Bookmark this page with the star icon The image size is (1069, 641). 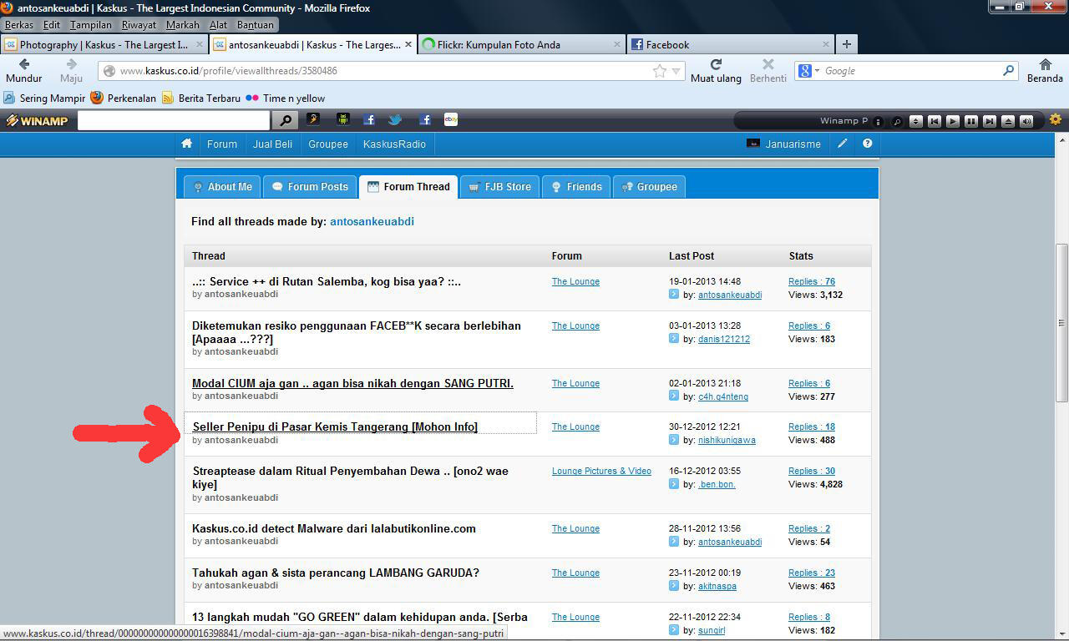660,71
